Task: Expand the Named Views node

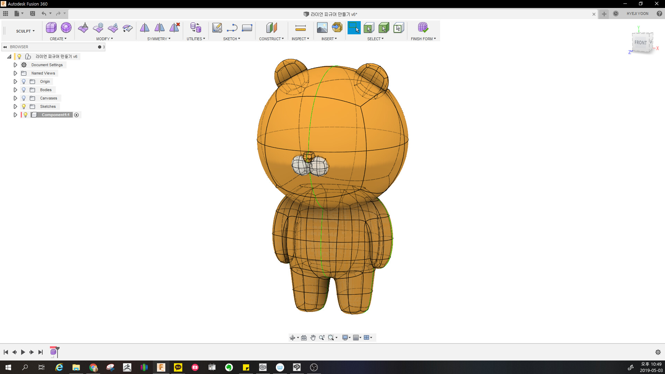Action: (x=15, y=73)
